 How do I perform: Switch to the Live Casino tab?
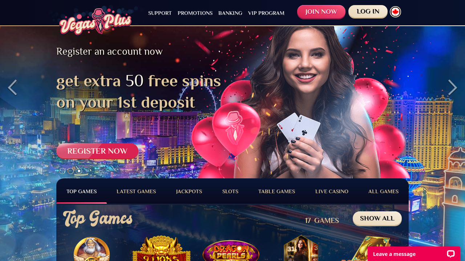(332, 191)
